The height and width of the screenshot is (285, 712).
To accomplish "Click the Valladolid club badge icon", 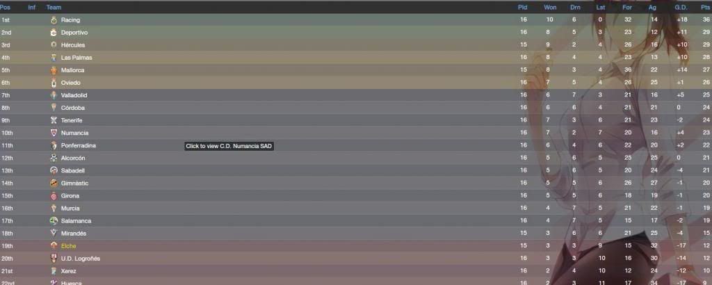I will click(54, 95).
